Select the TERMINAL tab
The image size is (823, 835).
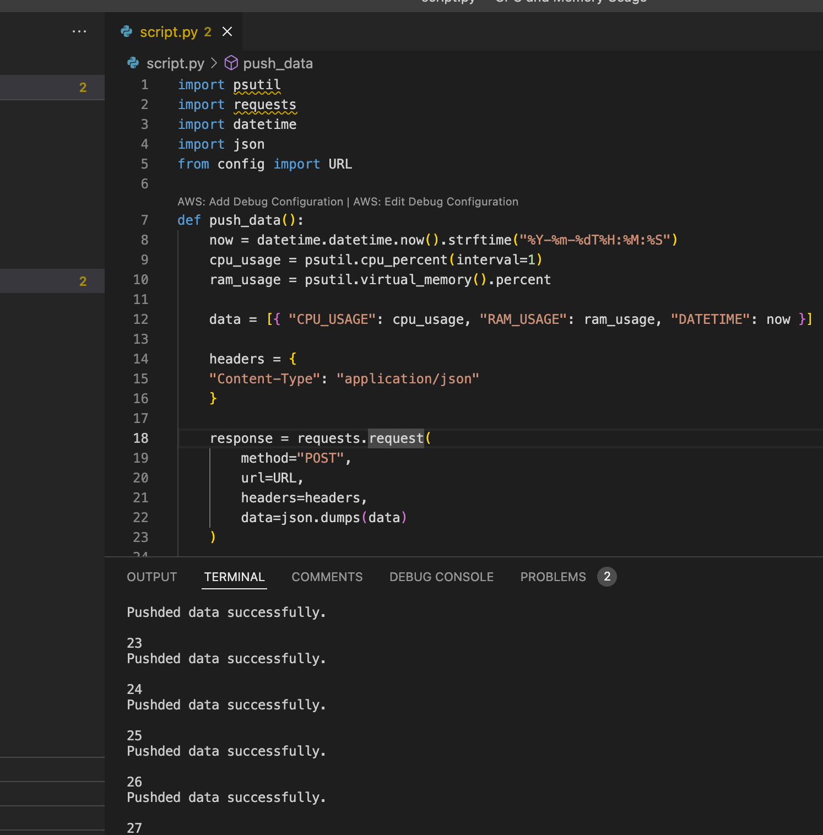234,577
